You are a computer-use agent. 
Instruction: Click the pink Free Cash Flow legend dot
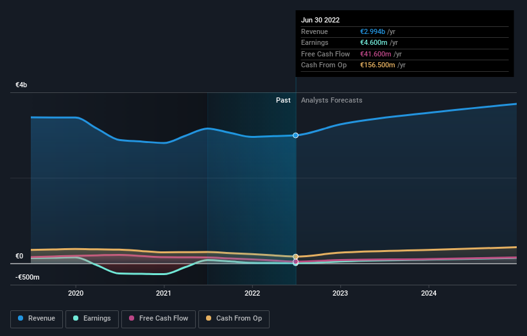click(x=132, y=318)
